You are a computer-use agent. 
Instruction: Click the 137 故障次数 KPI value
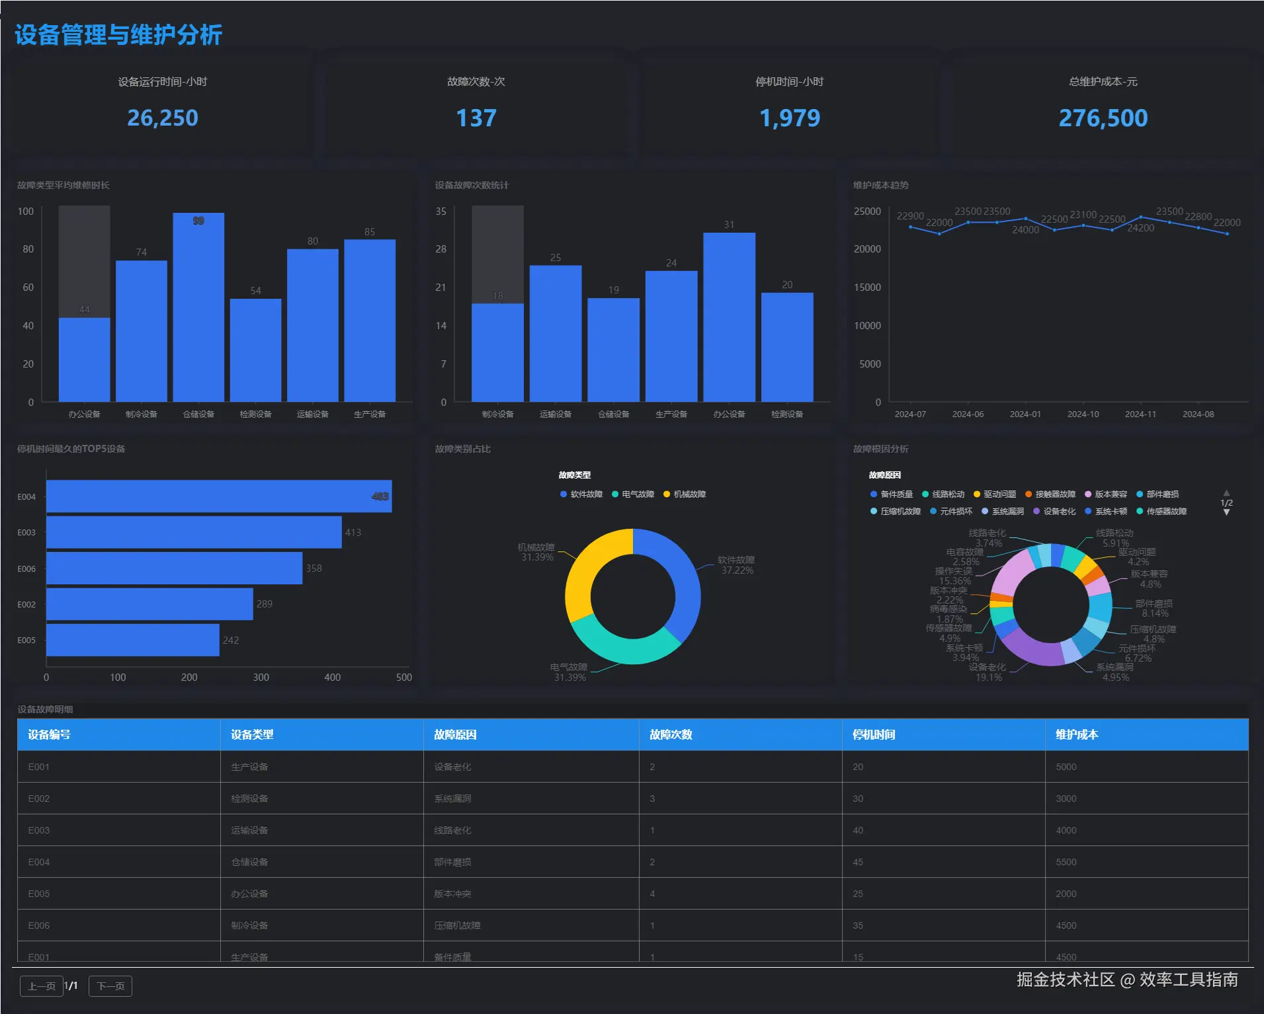[476, 118]
